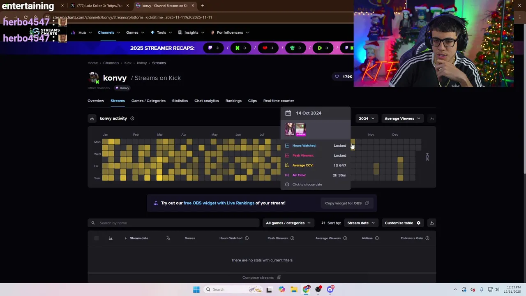
Task: Expand the Hub menu
Action: tap(82, 32)
